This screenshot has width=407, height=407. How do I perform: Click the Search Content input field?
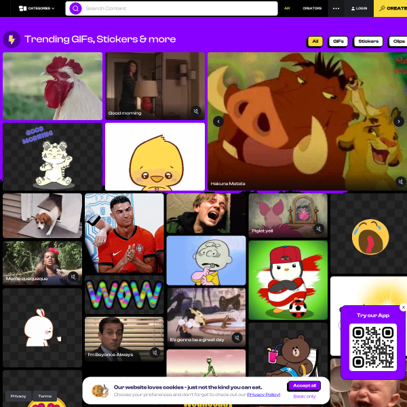point(172,8)
